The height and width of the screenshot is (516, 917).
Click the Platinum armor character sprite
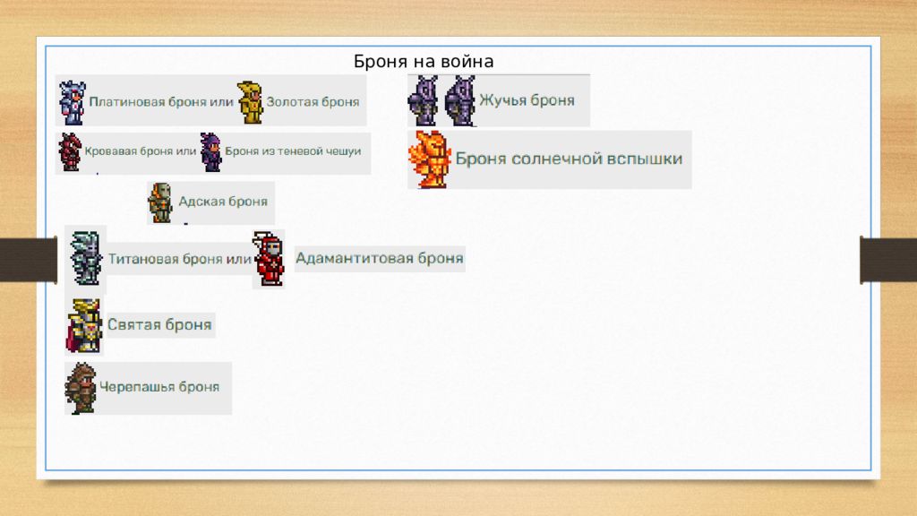(73, 103)
